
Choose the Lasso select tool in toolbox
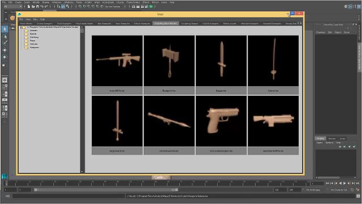coord(5,36)
